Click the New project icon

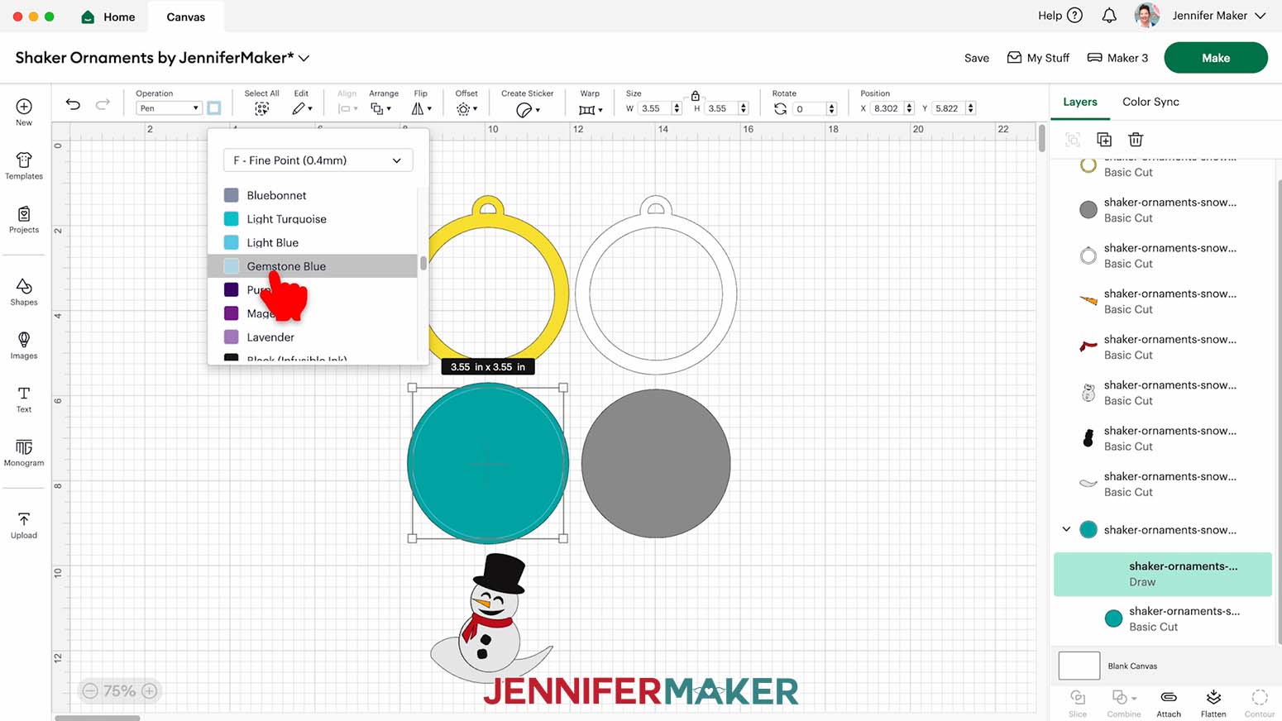24,107
